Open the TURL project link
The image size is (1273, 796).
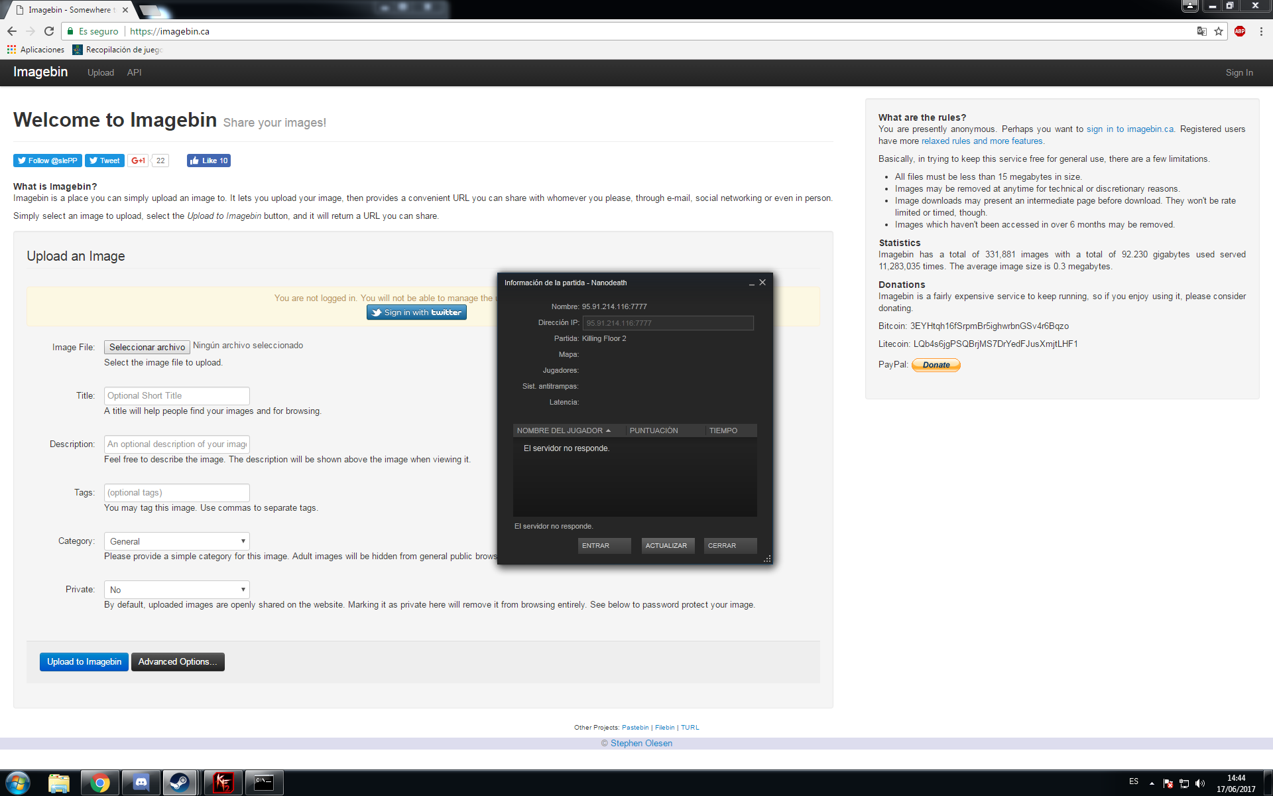point(690,728)
